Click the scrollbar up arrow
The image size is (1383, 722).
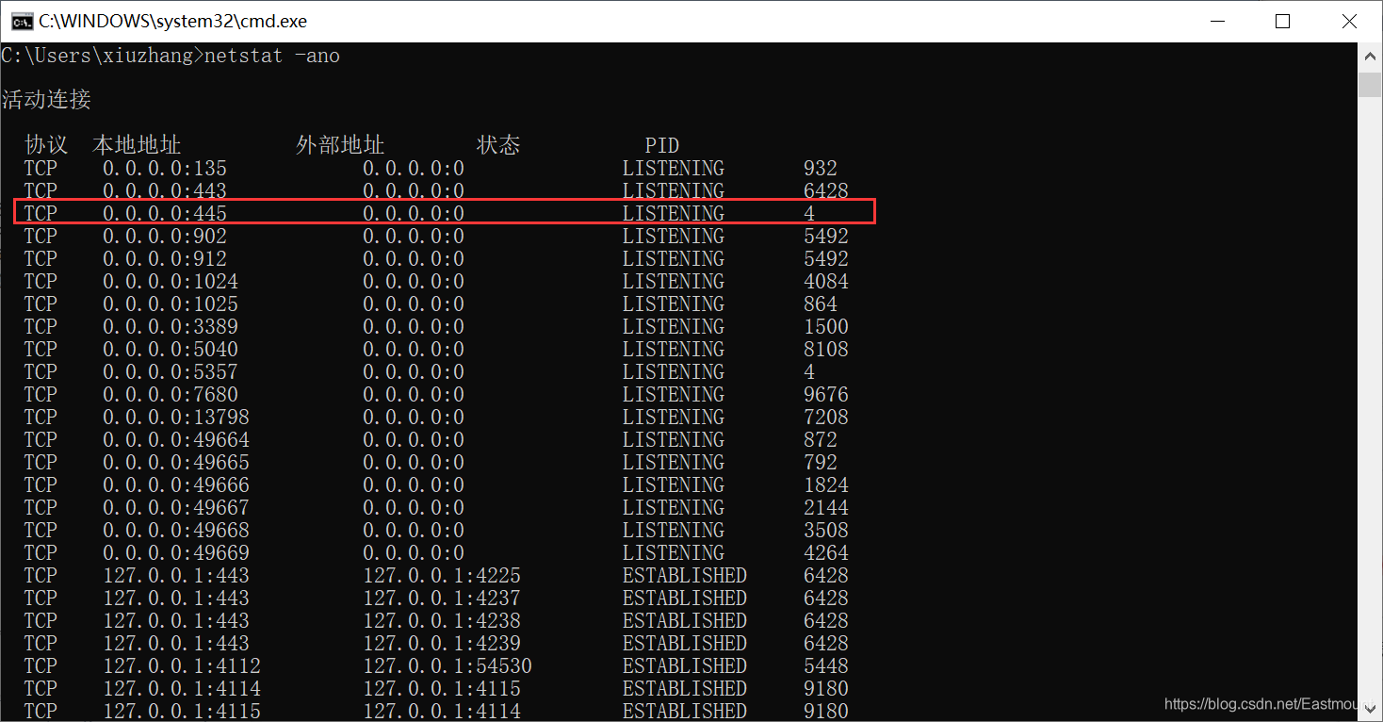coord(1370,57)
